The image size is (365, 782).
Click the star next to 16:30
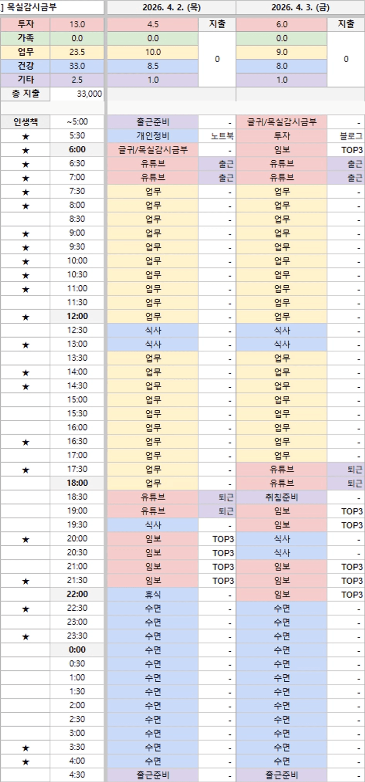coord(26,442)
